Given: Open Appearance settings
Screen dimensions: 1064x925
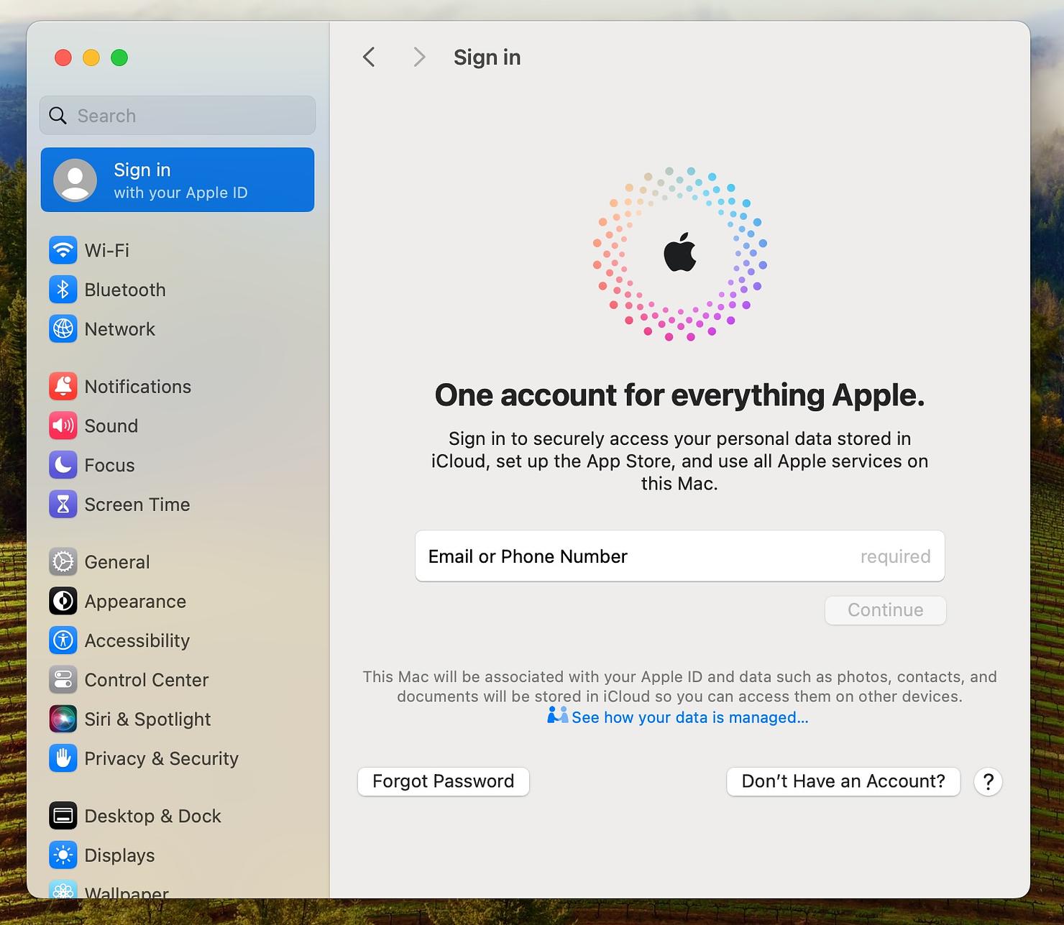Looking at the screenshot, I should point(134,601).
